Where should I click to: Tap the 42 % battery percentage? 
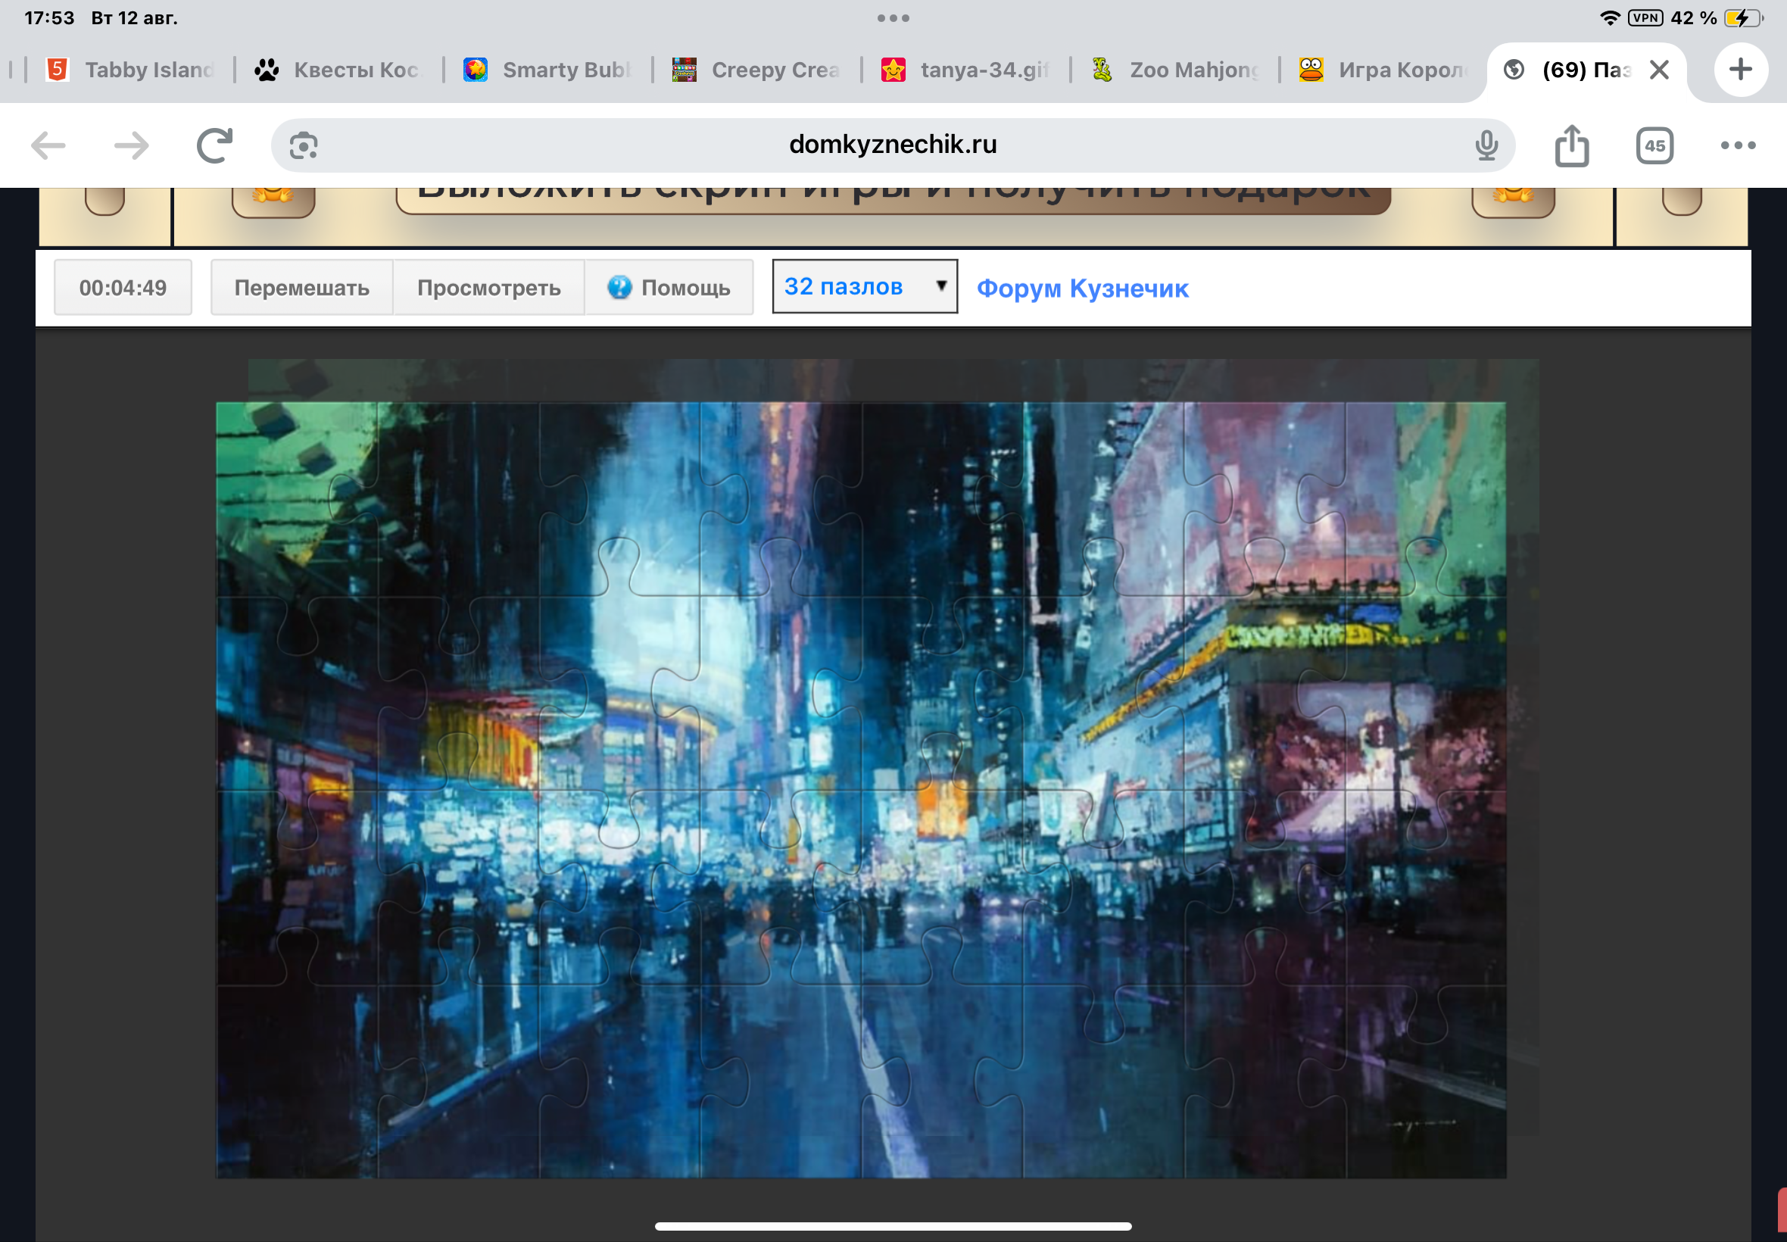tap(1694, 17)
